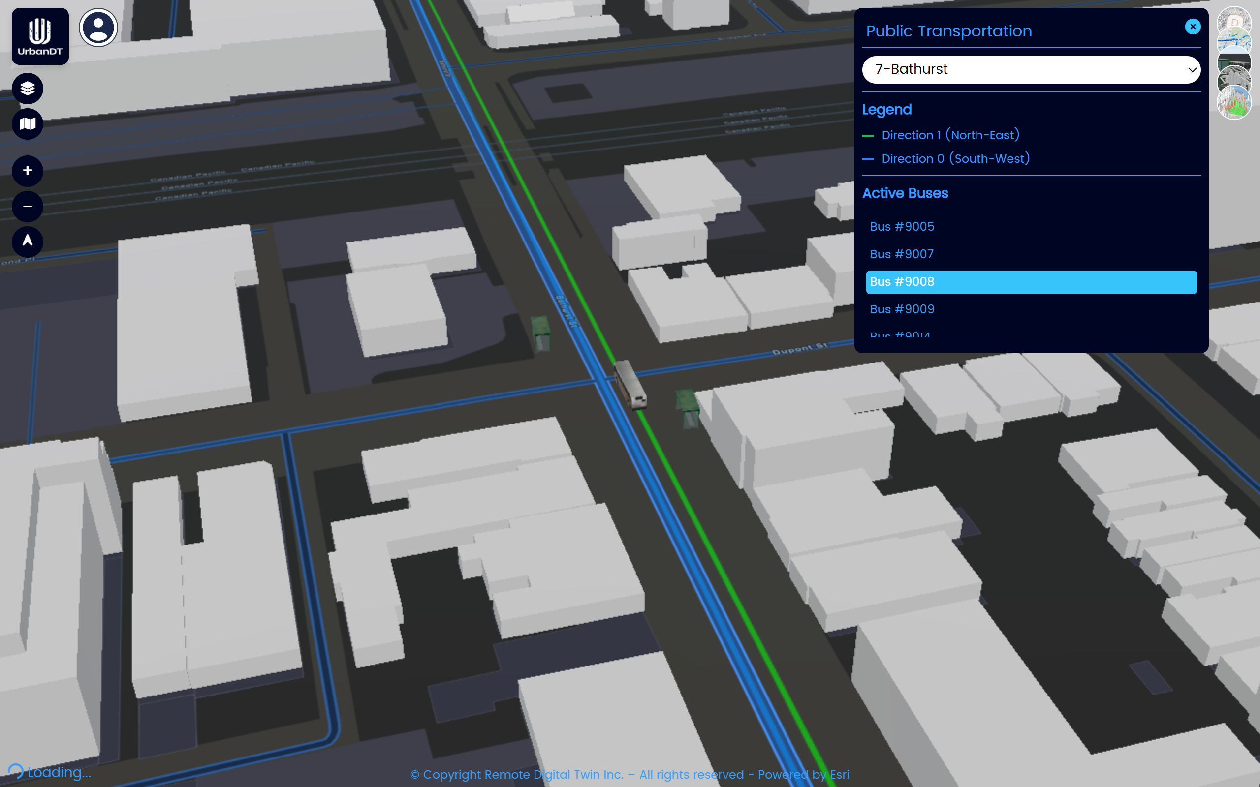Zoom out with the minus button
Screen dimensions: 1260x787
(28, 206)
